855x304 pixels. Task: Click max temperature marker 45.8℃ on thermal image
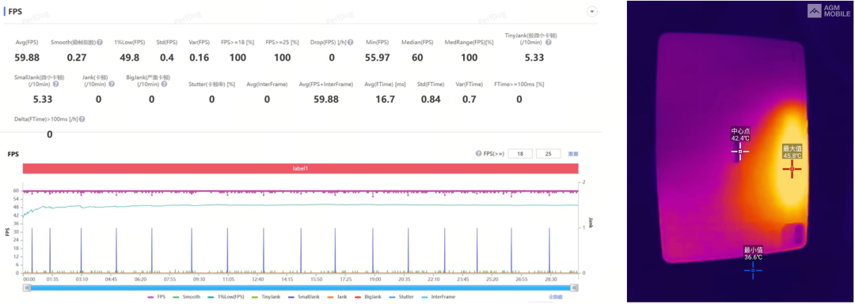(792, 169)
